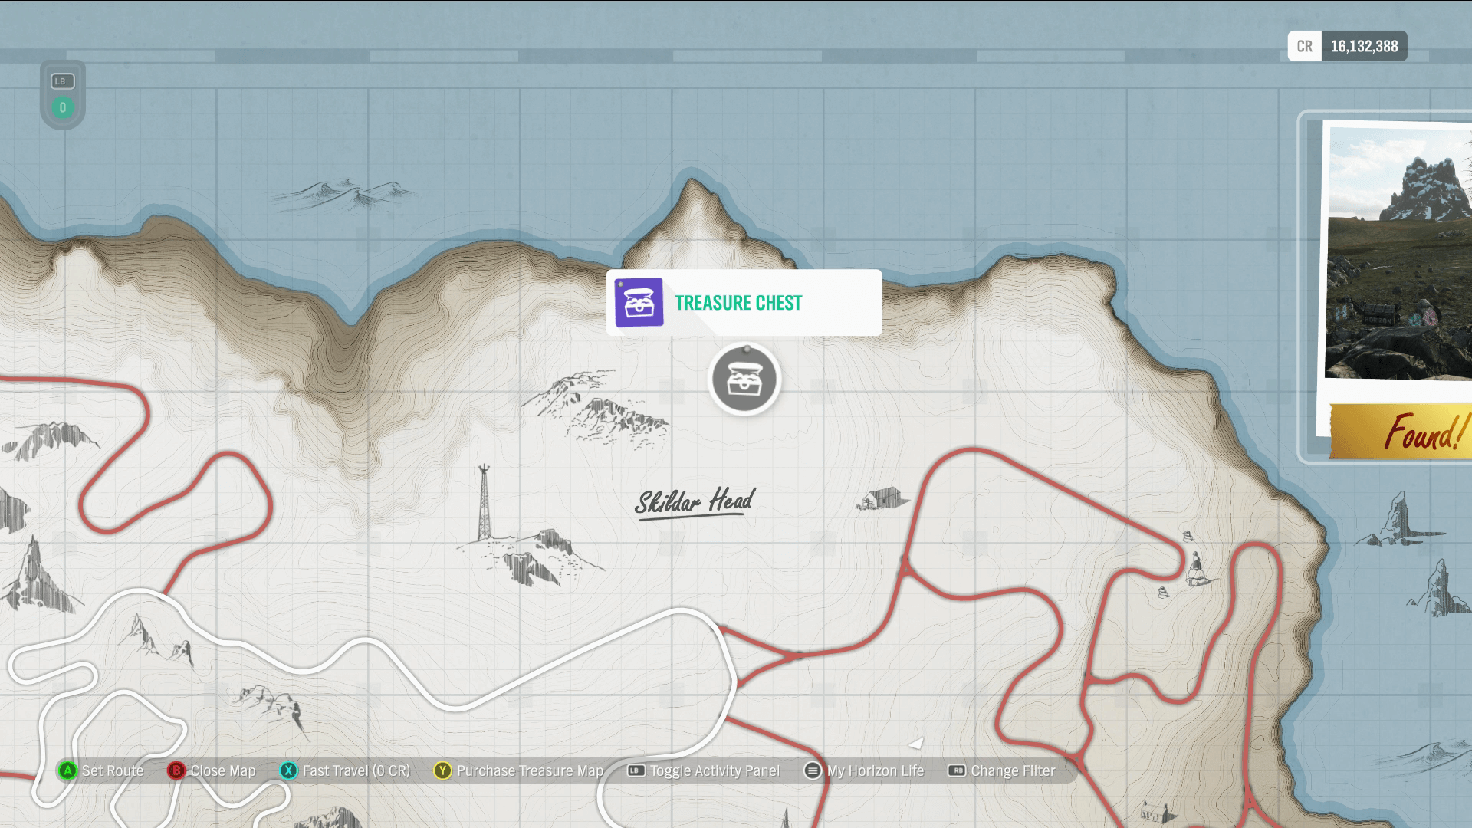Select the cabin building landmark near Skildar Head
This screenshot has height=828, width=1472.
882,498
